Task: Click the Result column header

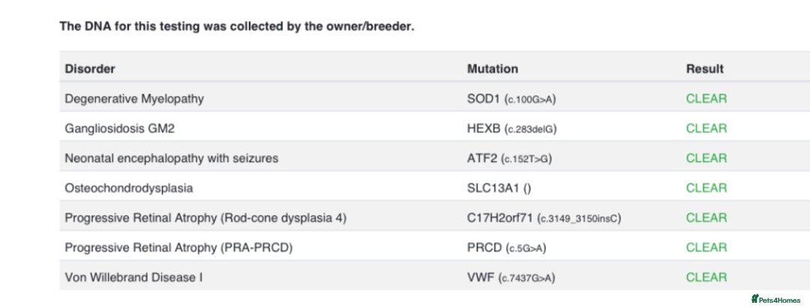Action: (x=704, y=69)
